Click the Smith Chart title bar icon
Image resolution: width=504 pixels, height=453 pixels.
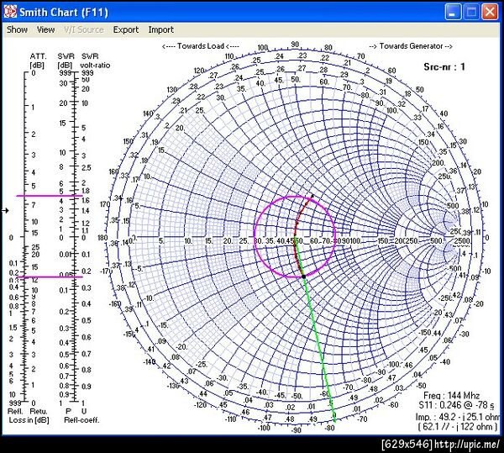[x=10, y=12]
